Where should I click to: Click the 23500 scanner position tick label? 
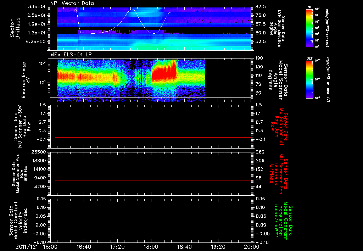39,152
